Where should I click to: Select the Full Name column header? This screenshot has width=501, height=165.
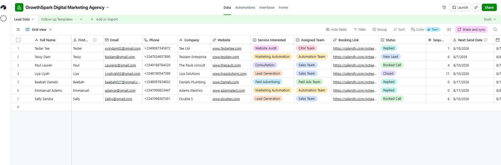click(x=48, y=40)
